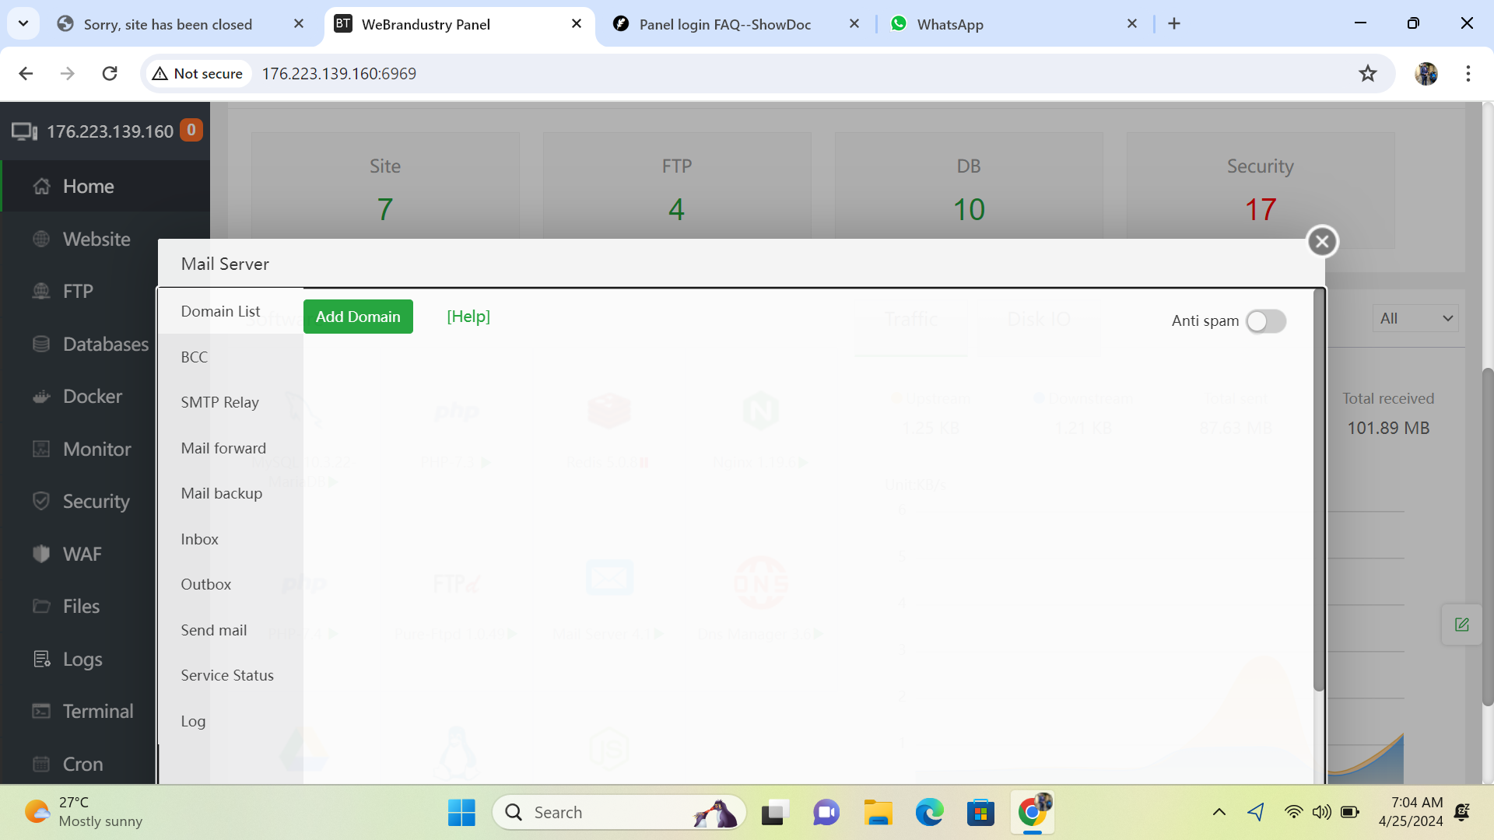Enable the Anti spam toggle
Image resolution: width=1494 pixels, height=840 pixels.
1266,321
